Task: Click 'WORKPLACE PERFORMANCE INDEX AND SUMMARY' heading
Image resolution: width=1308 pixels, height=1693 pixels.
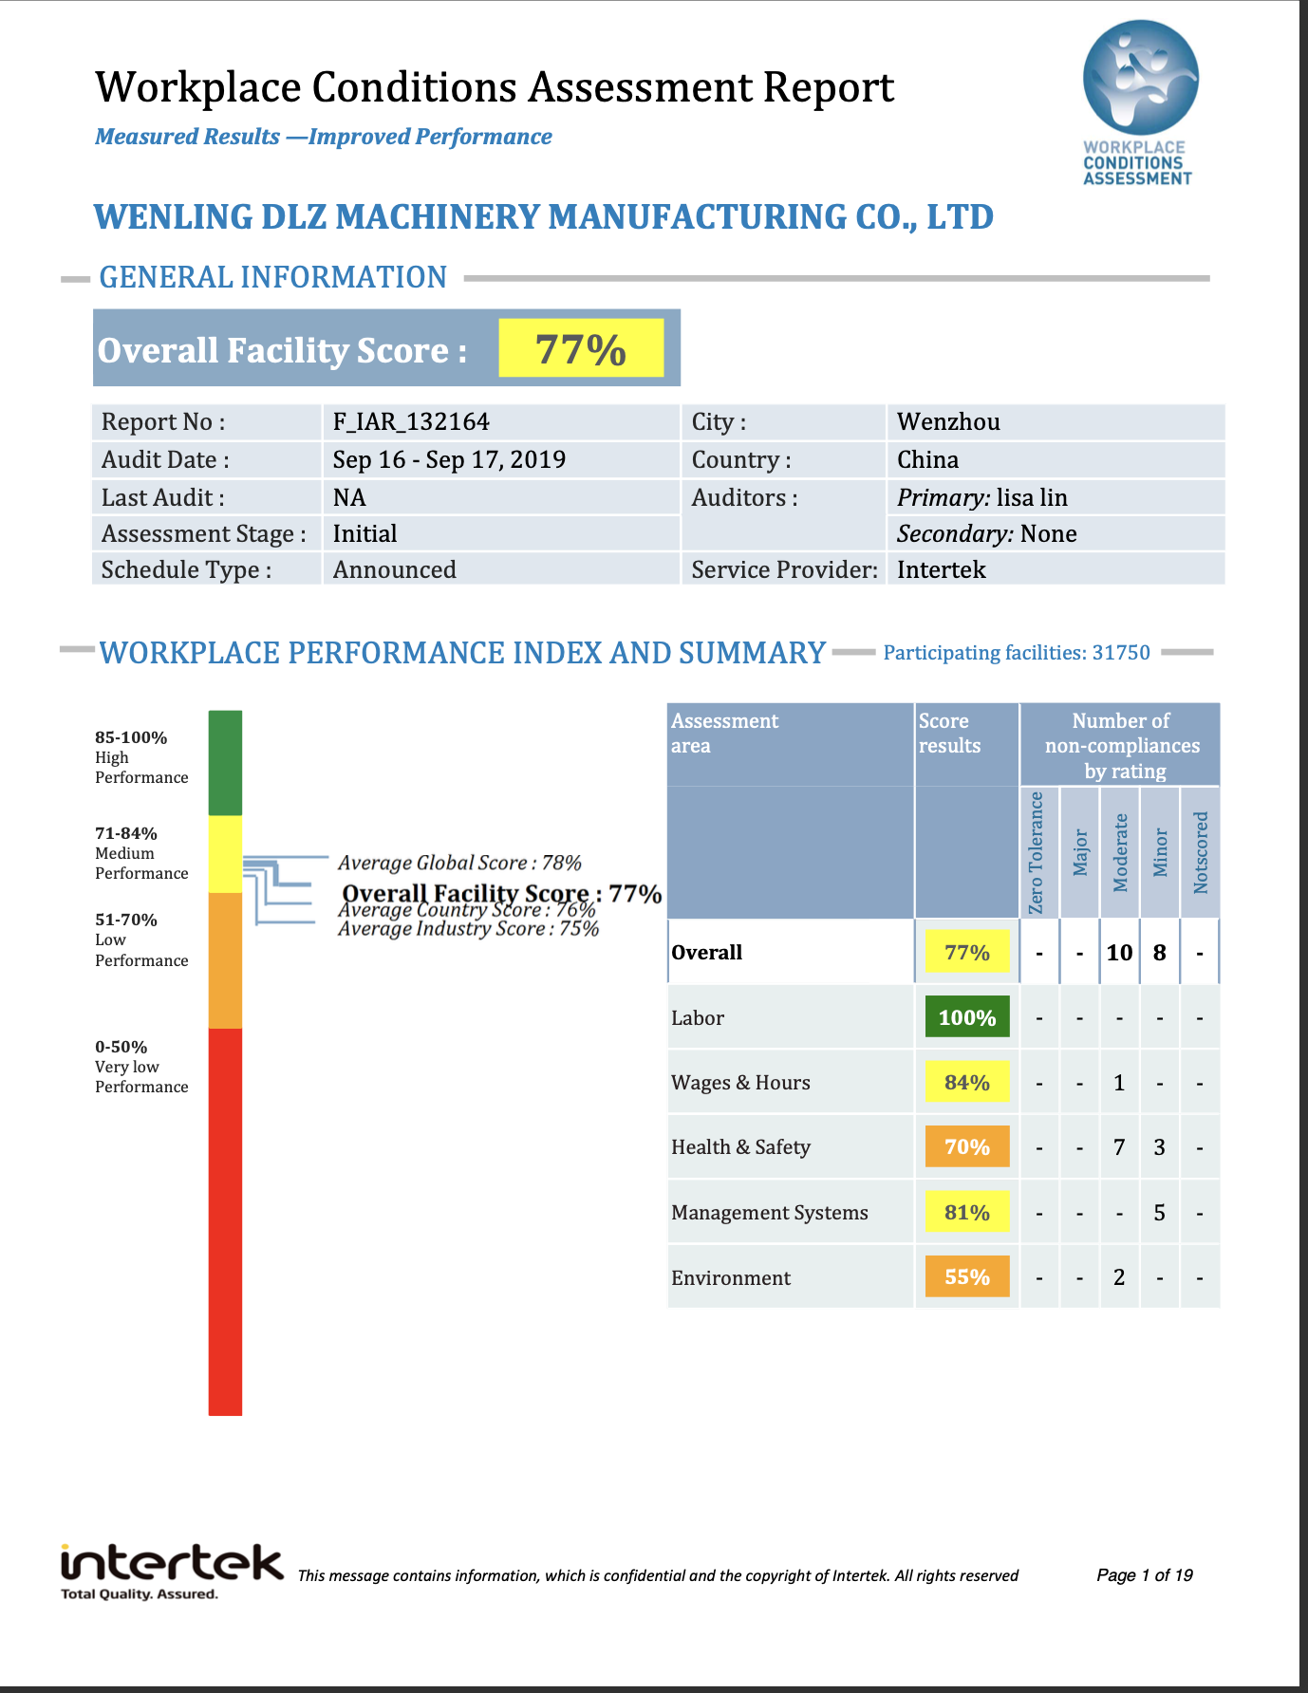Action: (x=462, y=653)
